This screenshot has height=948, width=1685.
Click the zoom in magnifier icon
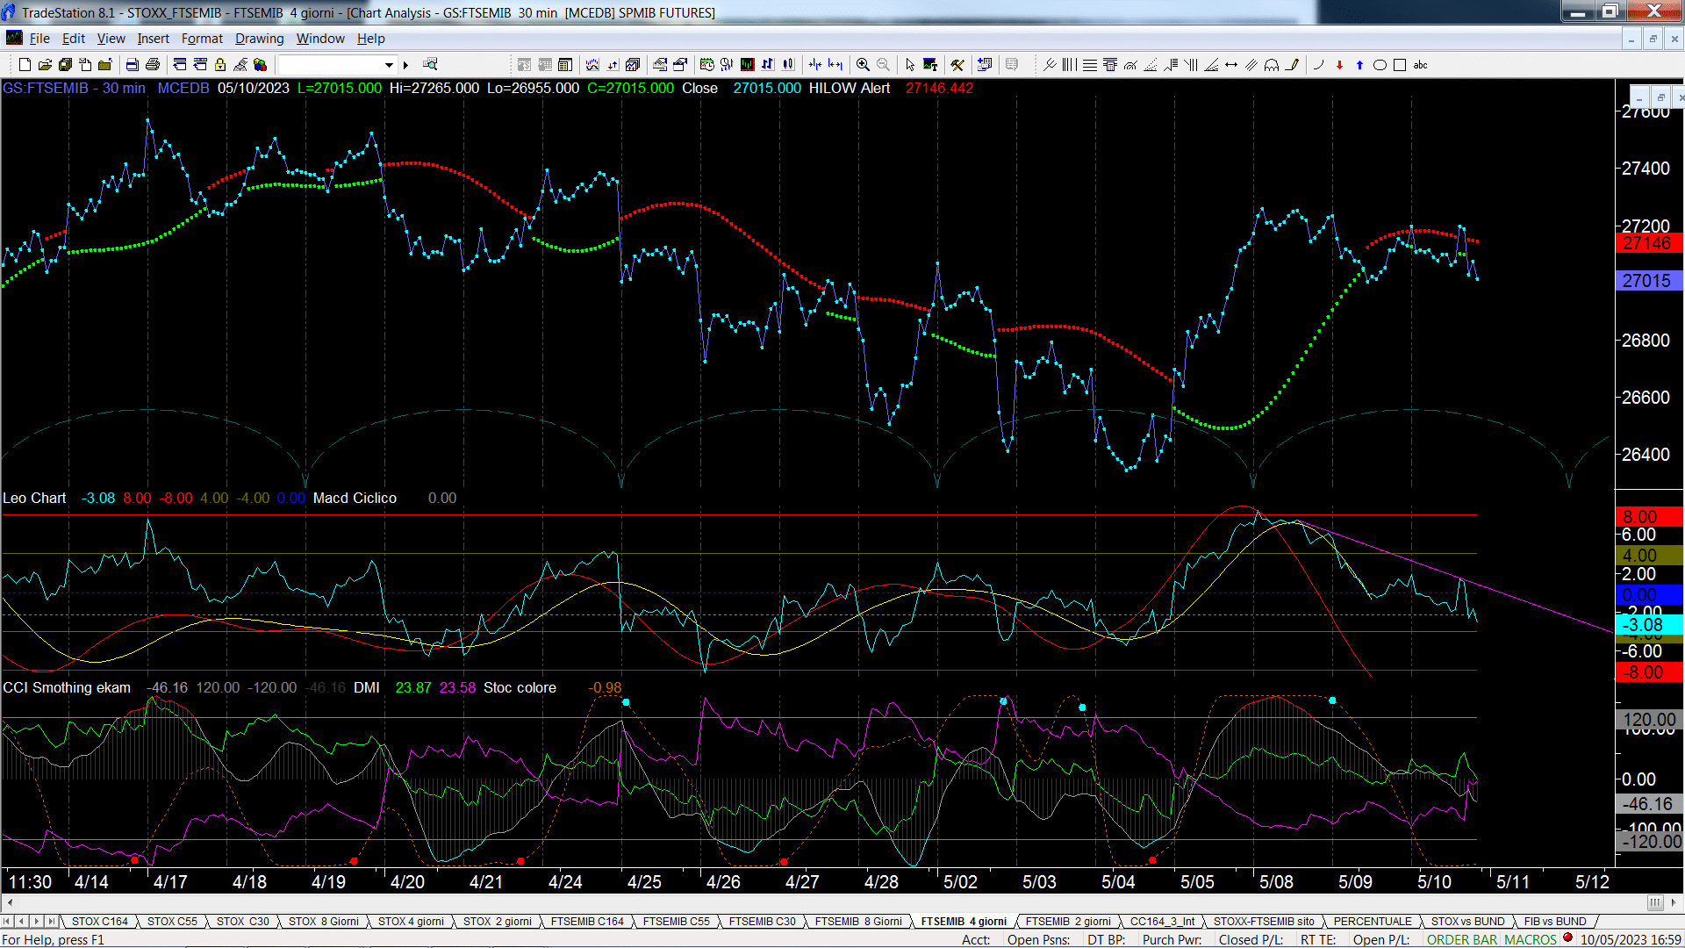tap(863, 65)
